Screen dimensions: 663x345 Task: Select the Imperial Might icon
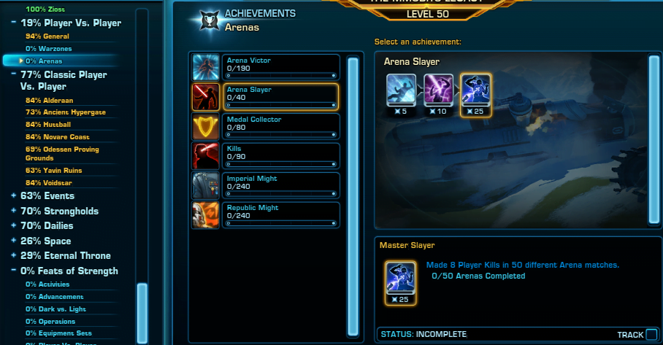coord(205,185)
